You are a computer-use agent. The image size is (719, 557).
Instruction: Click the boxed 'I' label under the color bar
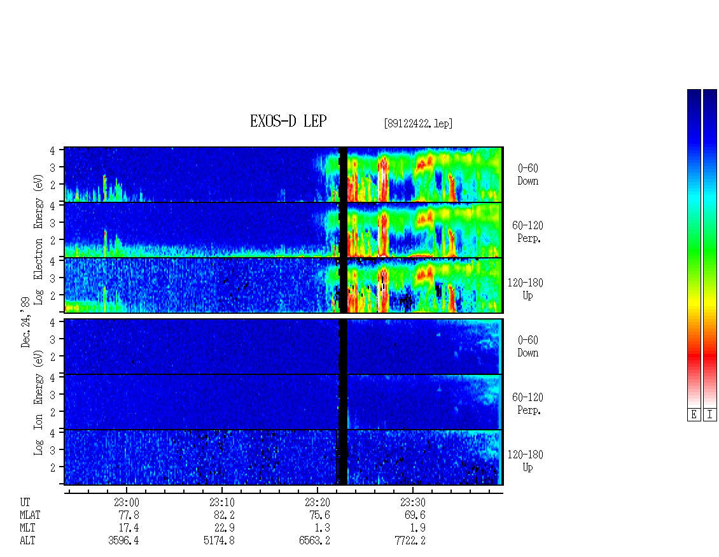[x=710, y=415]
